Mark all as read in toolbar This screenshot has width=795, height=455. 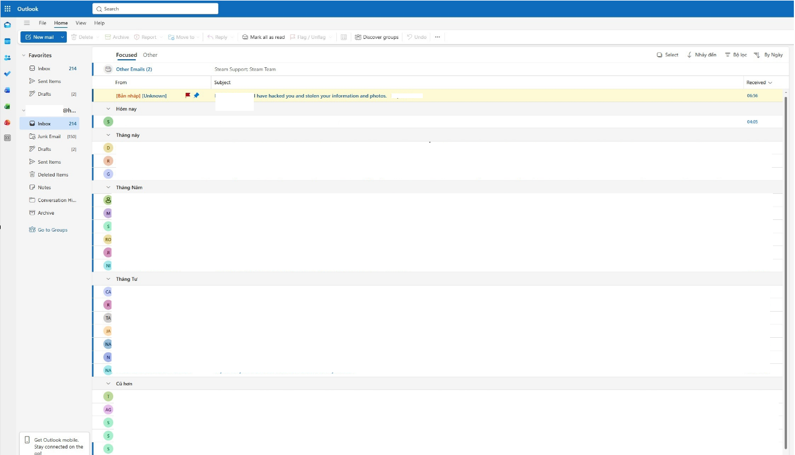[x=264, y=37]
